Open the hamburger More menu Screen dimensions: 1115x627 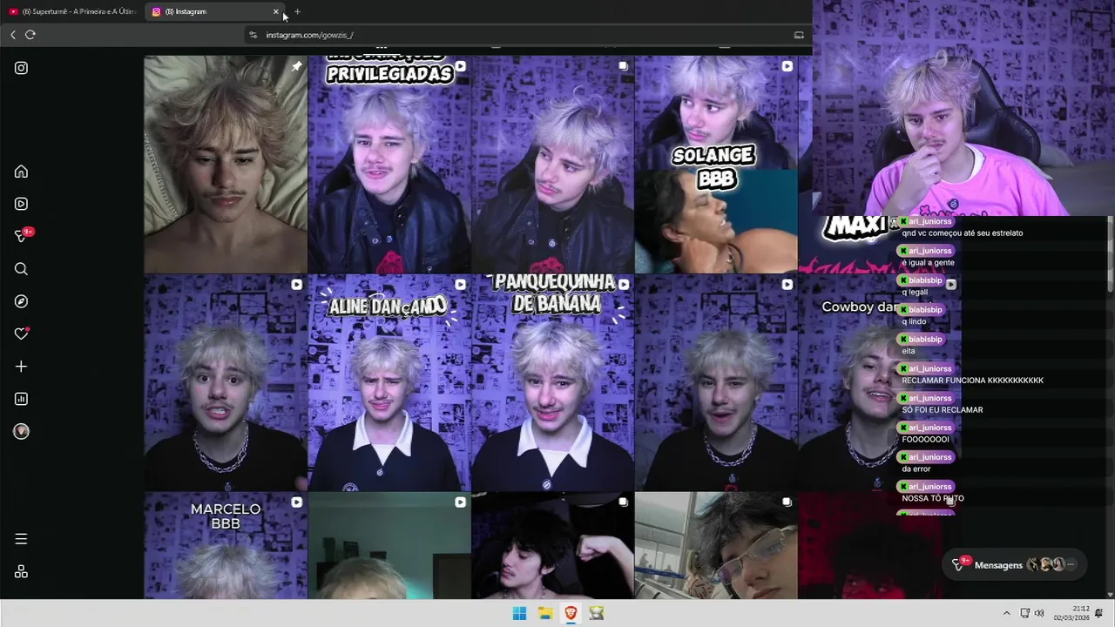point(21,539)
